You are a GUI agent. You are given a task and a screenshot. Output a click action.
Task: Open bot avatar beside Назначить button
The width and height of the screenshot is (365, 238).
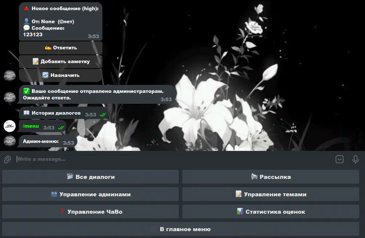[9, 76]
